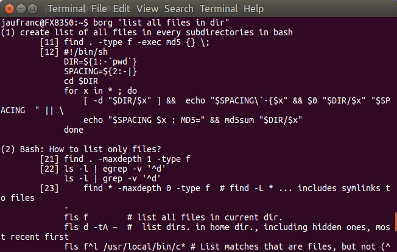This screenshot has width=397, height=252.
Task: Open the File menu
Action: 99,9
